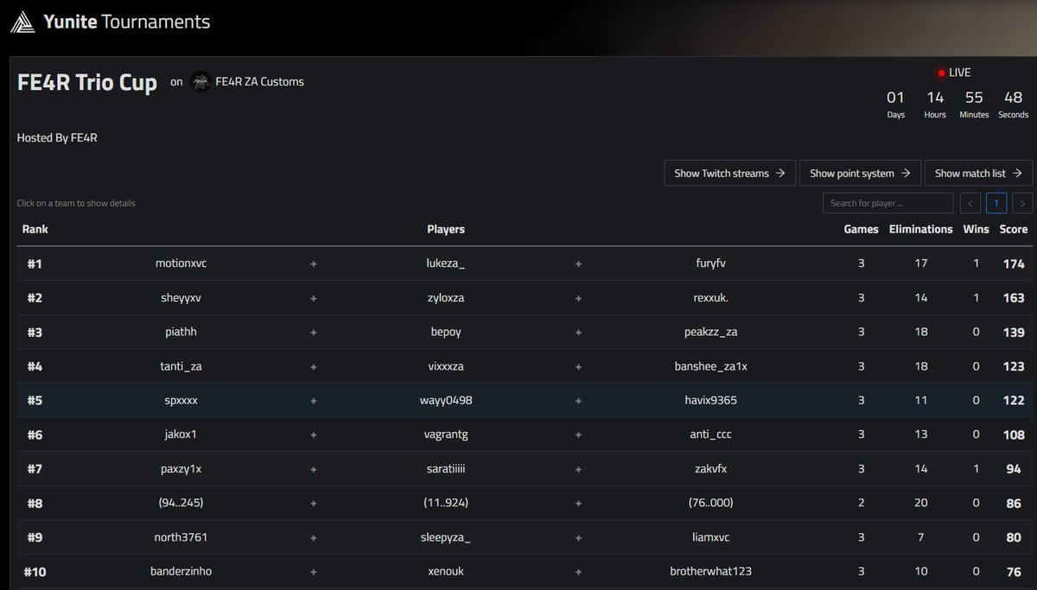Image resolution: width=1037 pixels, height=590 pixels.
Task: Click the Score column header
Action: pyautogui.click(x=1014, y=229)
